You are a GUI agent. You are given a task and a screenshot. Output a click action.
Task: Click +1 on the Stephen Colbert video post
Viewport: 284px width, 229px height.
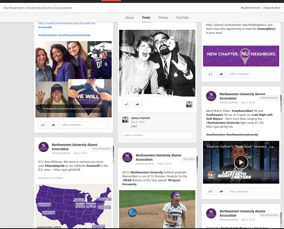coord(210,192)
